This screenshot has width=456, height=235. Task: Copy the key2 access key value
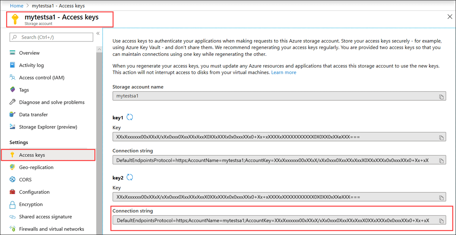442,197
